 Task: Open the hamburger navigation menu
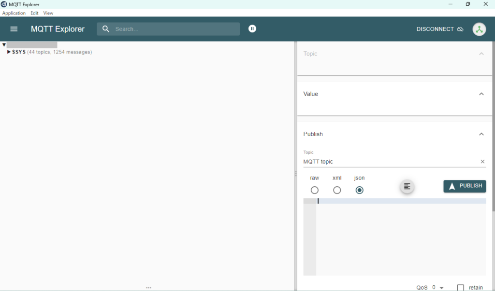(14, 29)
